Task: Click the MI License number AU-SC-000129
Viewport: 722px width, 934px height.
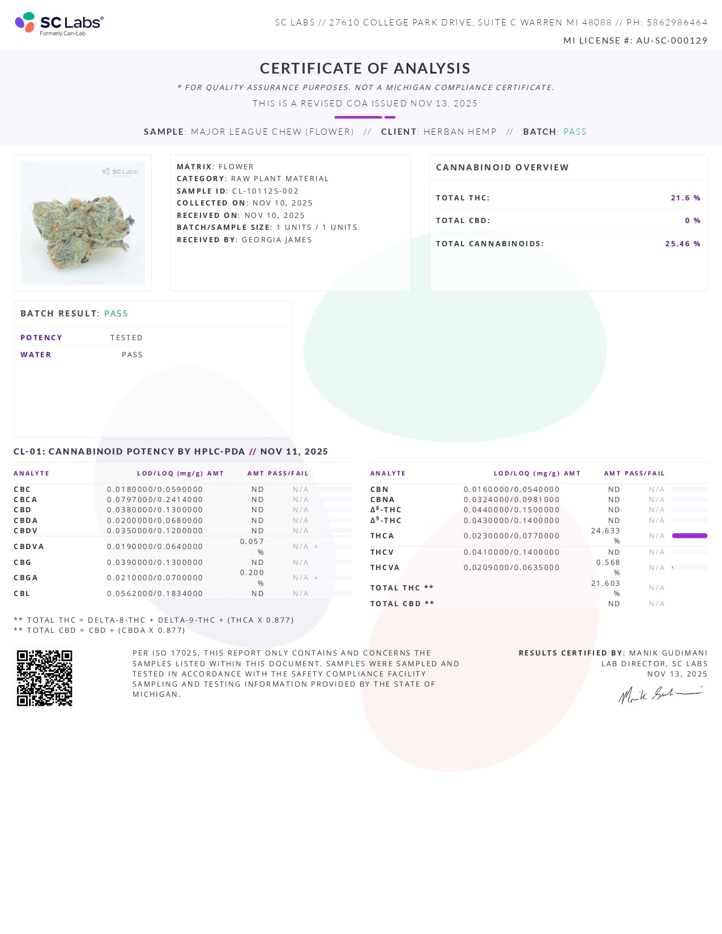Action: pyautogui.click(x=672, y=41)
